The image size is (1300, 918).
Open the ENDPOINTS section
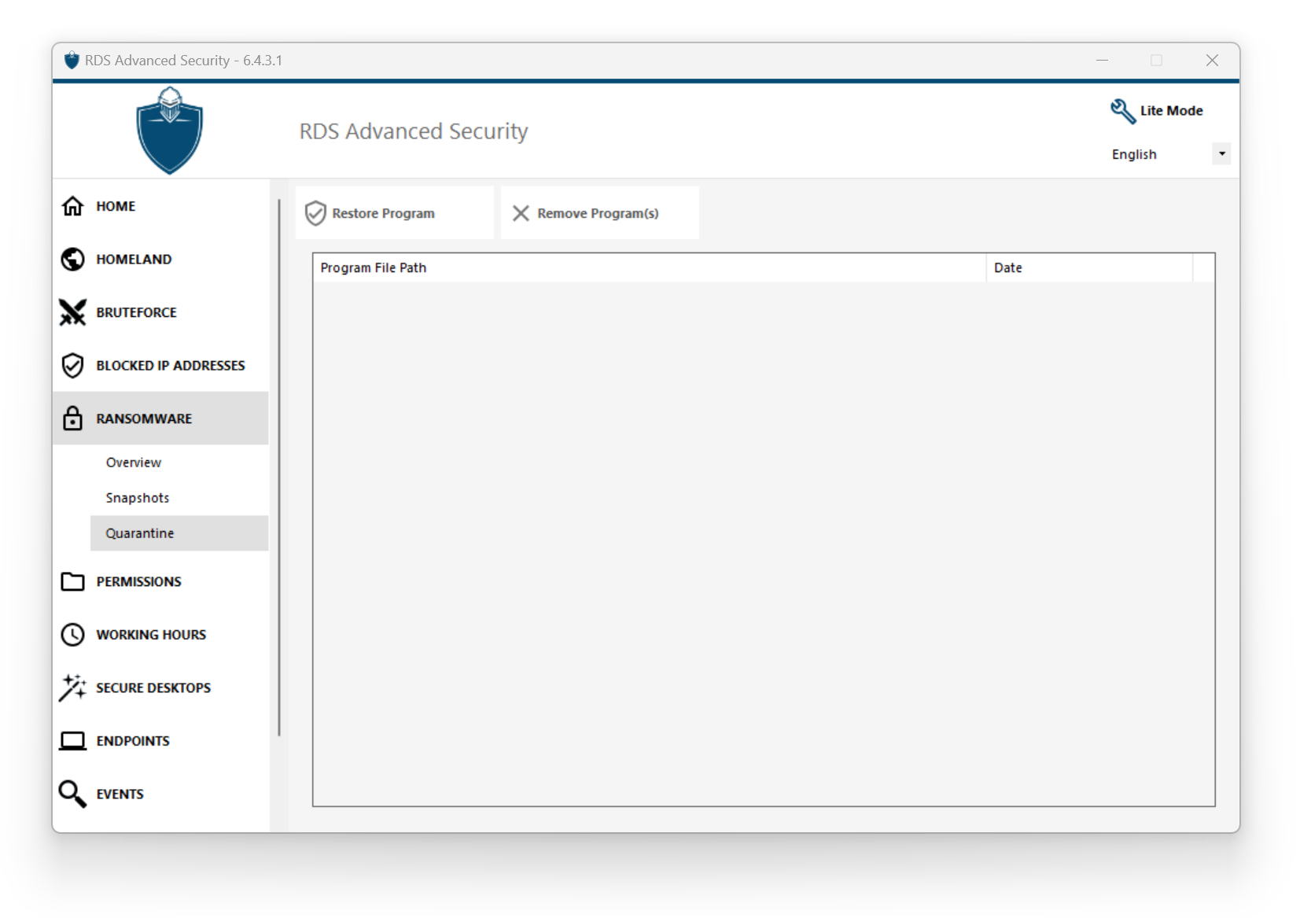(160, 741)
